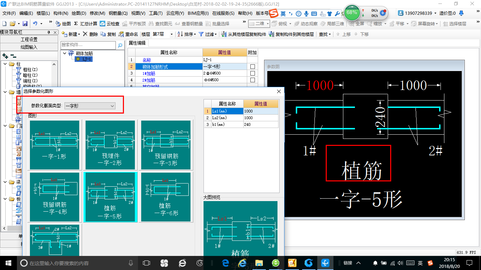Open the 楼层(L) menu
The width and height of the screenshot is (481, 270).
tap(43, 13)
